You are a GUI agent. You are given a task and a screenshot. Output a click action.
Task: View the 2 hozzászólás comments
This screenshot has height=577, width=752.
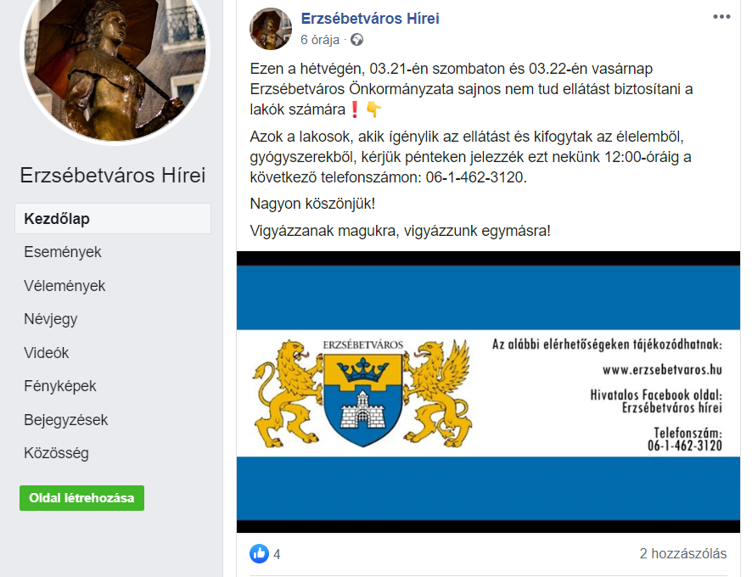point(683,553)
